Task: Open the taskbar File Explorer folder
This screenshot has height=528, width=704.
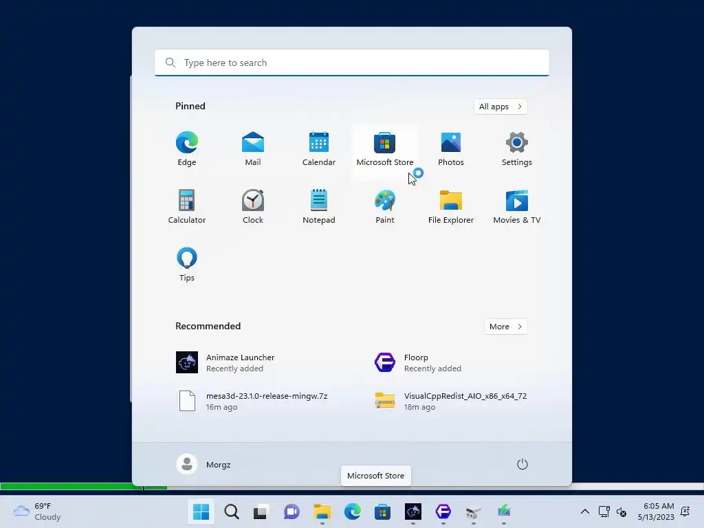Action: [322, 511]
